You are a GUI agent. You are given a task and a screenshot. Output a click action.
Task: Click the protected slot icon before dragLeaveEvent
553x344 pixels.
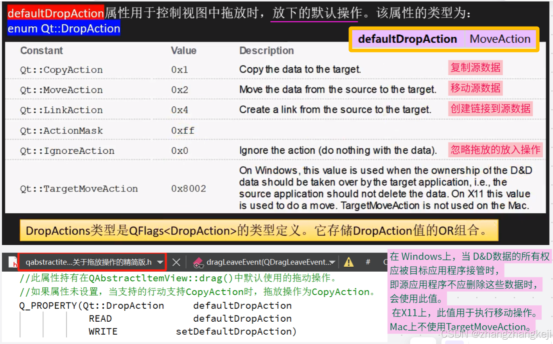pyautogui.click(x=198, y=262)
